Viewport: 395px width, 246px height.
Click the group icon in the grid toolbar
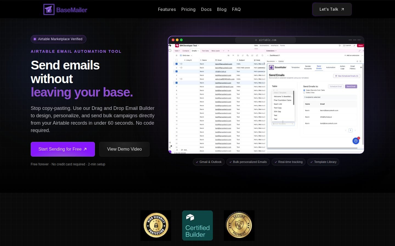coord(238,55)
